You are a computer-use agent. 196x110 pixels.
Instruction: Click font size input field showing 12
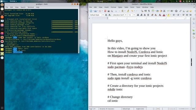[x=130, y=15]
